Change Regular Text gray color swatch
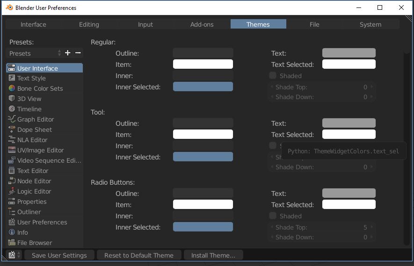414x266 pixels. coord(349,53)
